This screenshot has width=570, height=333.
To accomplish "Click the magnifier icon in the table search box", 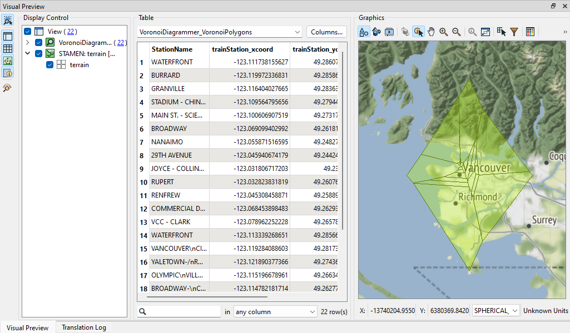I will click(143, 311).
